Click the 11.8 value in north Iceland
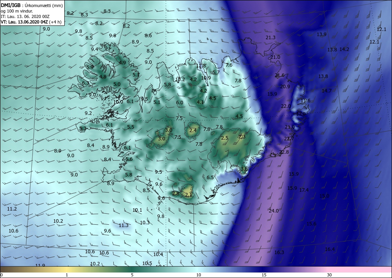This screenshot has height=278, width=392. click(201, 66)
